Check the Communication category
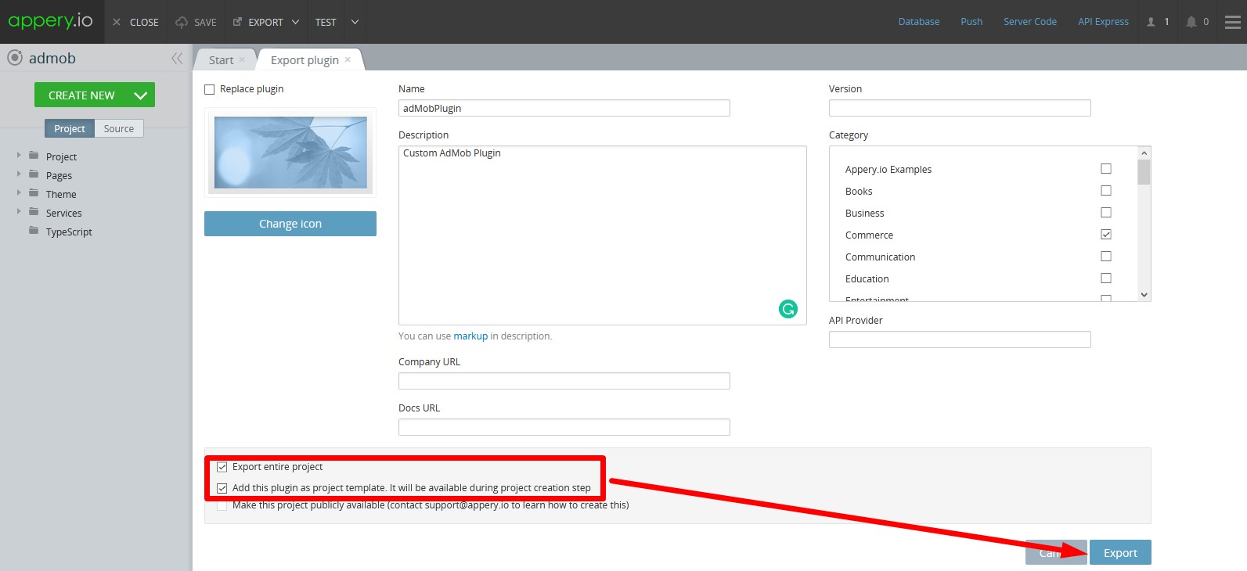Screen dimensions: 1247x571 [x=1106, y=257]
